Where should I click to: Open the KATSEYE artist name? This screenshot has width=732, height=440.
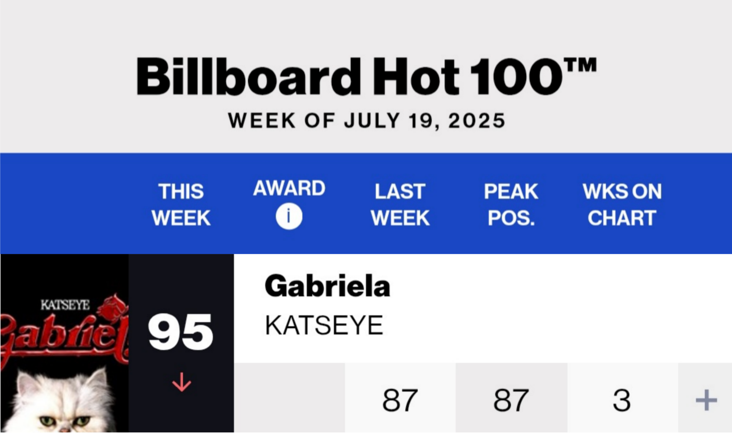(324, 325)
